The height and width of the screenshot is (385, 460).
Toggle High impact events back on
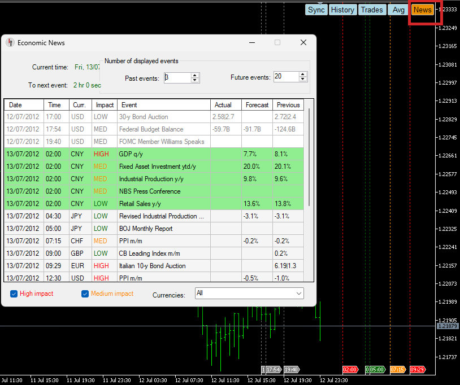(14, 294)
